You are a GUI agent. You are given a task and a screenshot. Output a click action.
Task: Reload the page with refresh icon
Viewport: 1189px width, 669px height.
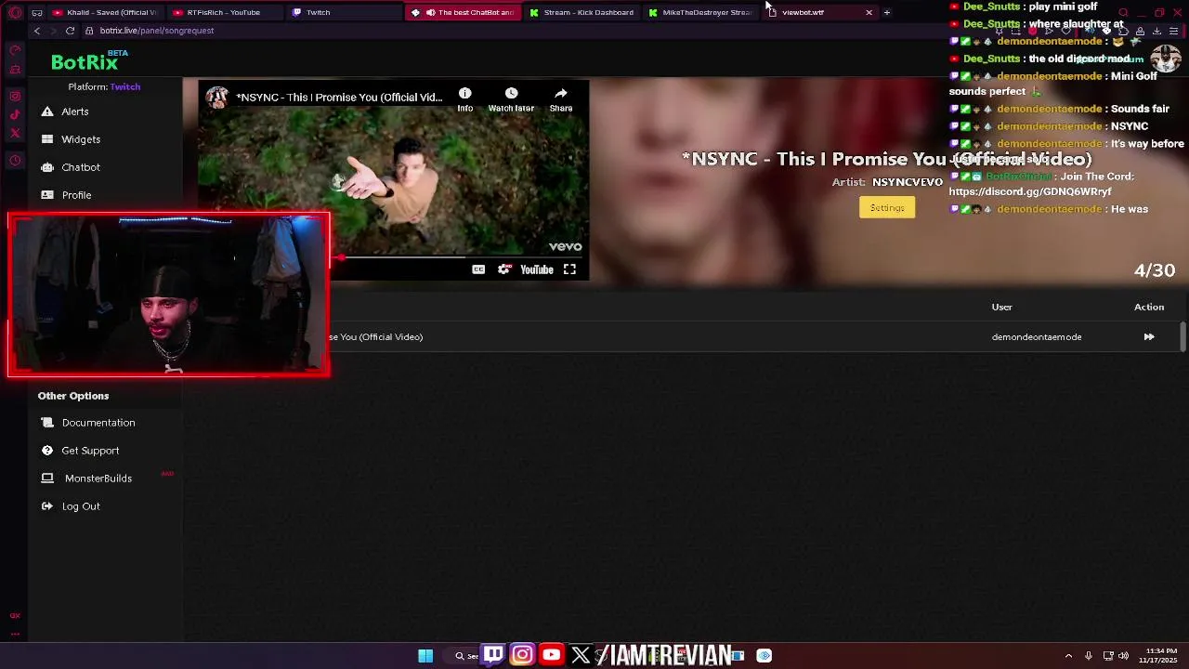(70, 31)
